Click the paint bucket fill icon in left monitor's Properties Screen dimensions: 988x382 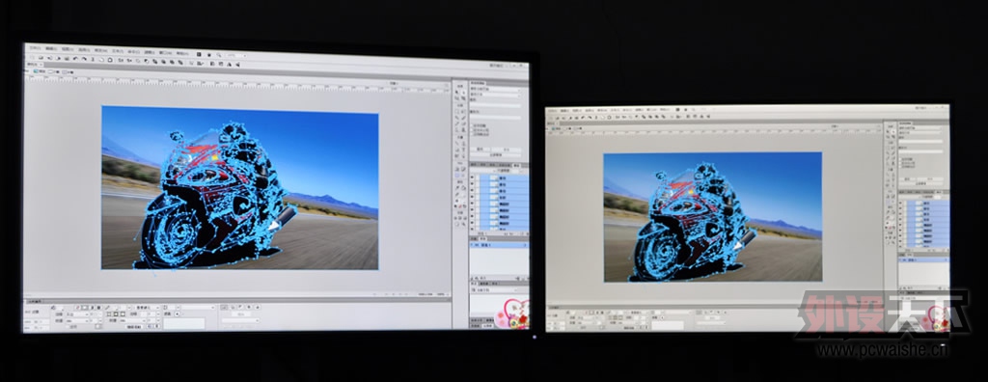click(x=54, y=308)
